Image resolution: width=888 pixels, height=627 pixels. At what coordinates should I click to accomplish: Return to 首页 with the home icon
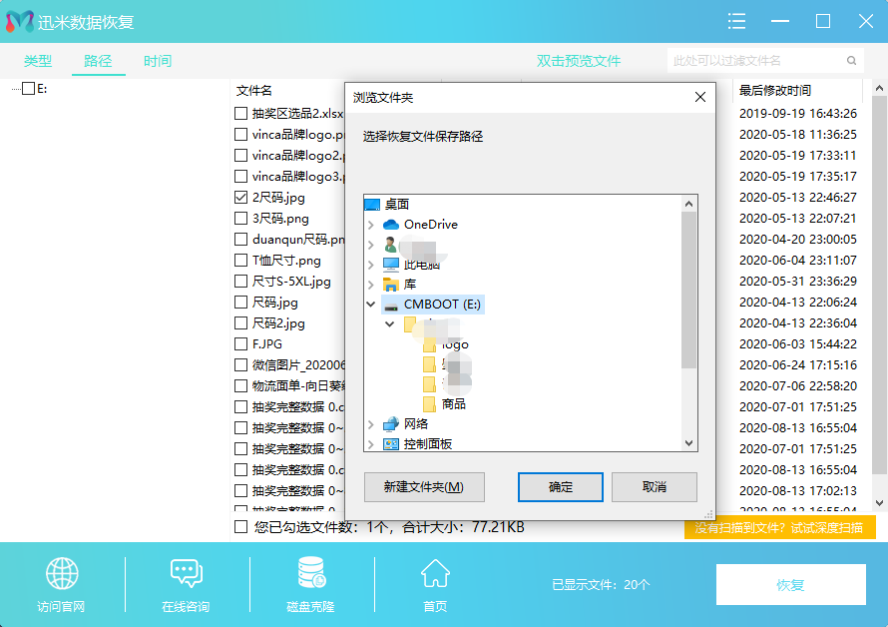[434, 574]
